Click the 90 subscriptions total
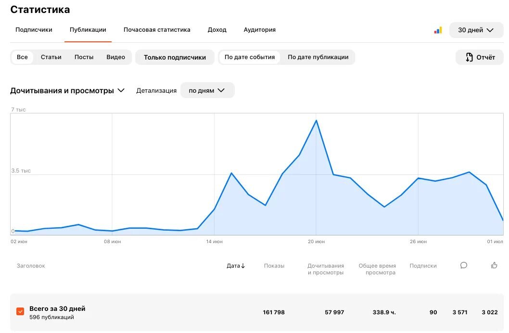The height and width of the screenshot is (333, 509). click(x=433, y=312)
